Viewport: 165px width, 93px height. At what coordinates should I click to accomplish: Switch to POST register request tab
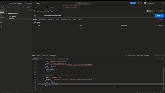54,7
